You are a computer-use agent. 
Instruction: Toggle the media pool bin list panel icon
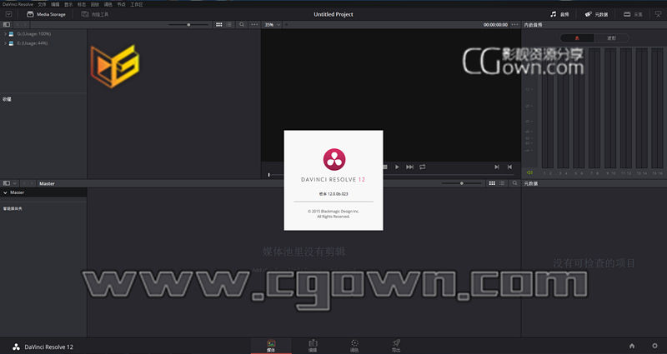point(7,183)
